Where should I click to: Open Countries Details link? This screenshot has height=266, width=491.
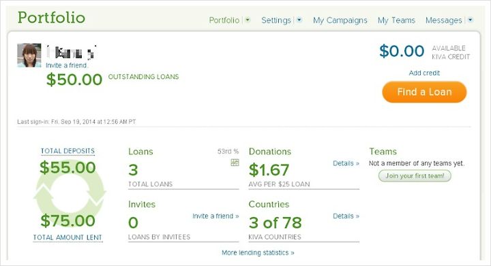(346, 216)
